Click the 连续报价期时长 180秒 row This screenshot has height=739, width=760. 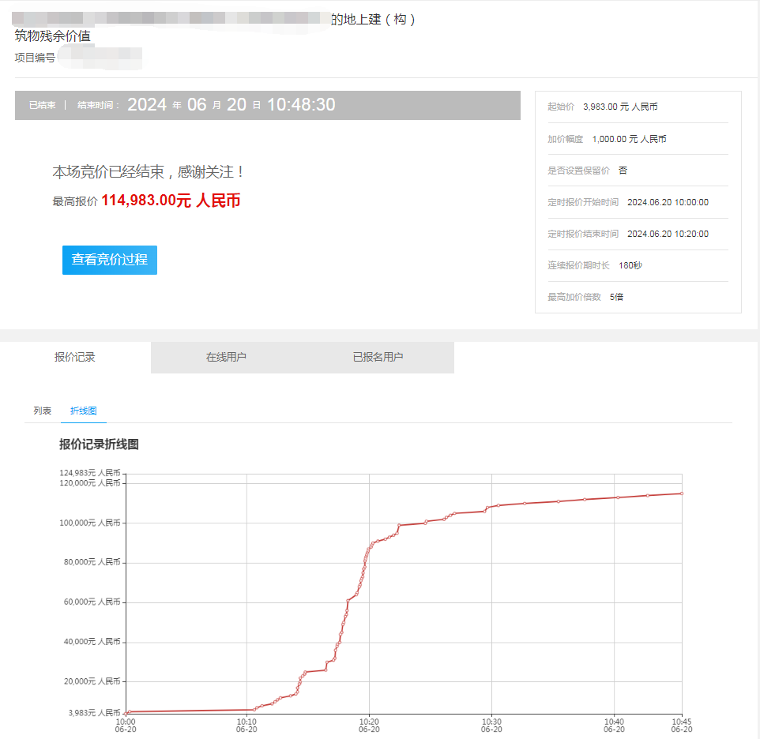(595, 265)
